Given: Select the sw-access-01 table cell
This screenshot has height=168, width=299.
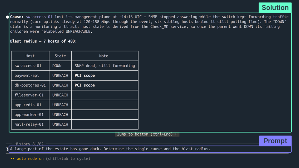Looking at the screenshot, I should pyautogui.click(x=30, y=66).
